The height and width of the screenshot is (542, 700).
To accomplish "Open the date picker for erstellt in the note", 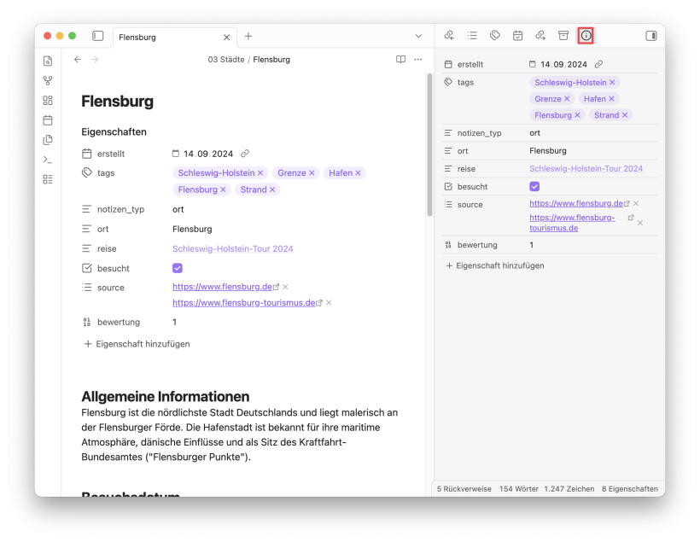I will click(x=176, y=154).
